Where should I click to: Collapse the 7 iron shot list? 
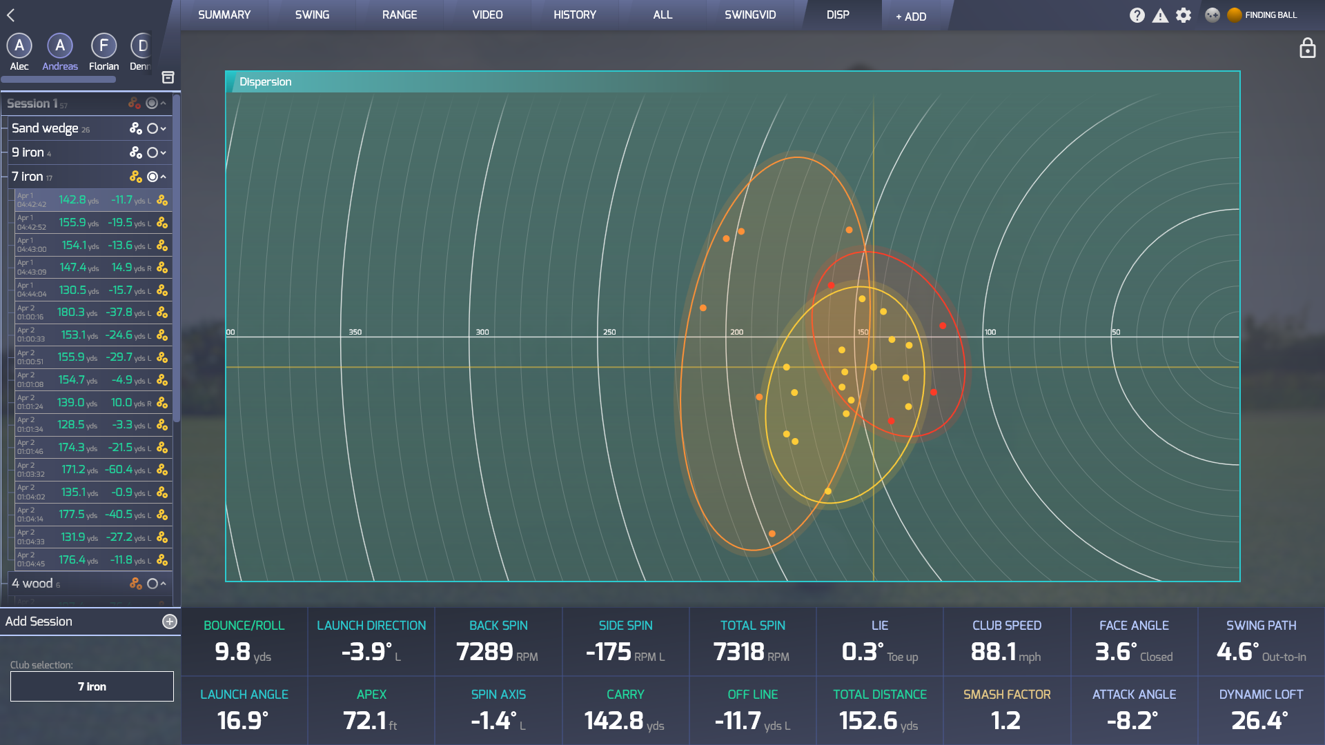164,177
